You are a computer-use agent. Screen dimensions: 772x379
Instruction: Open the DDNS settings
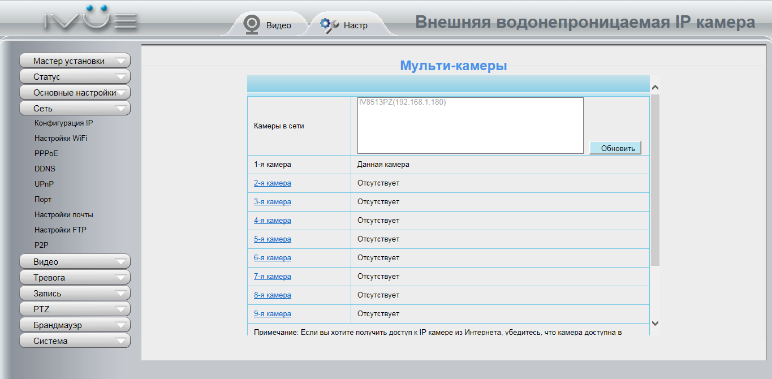[45, 169]
